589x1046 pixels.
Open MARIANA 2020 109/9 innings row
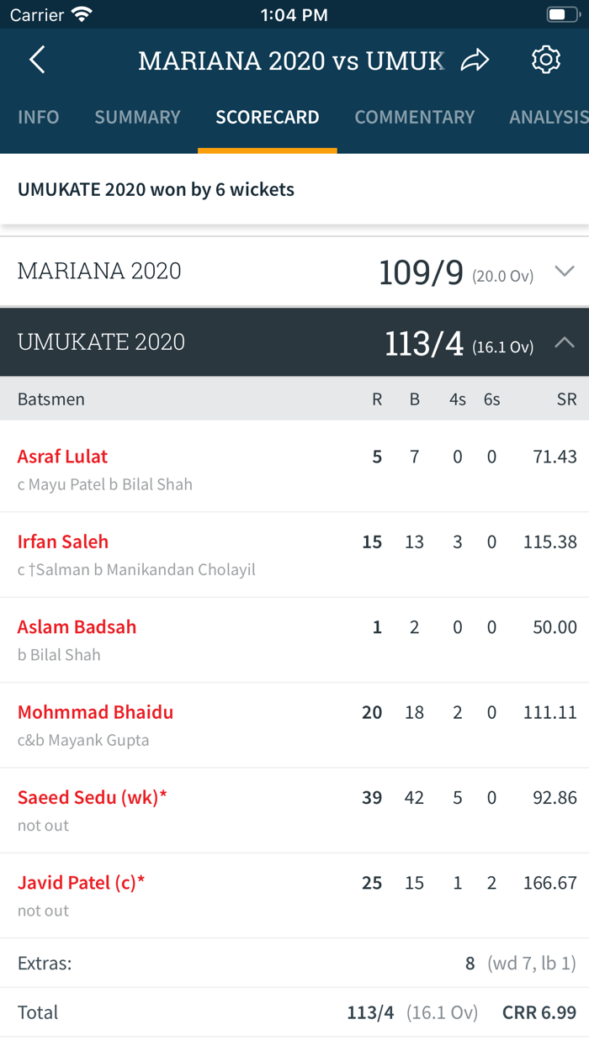pos(294,272)
